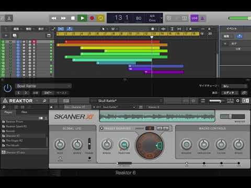Adjust the green master volume slider

[239, 18]
